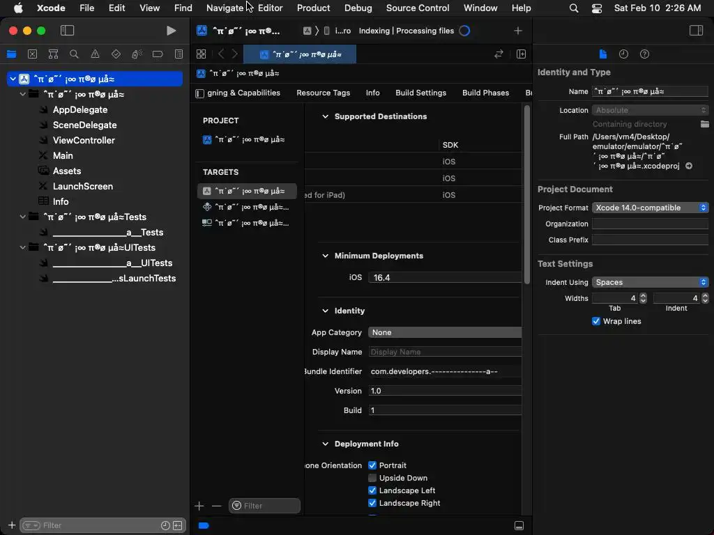Run the project with the play button
This screenshot has height=535, width=714.
[172, 31]
